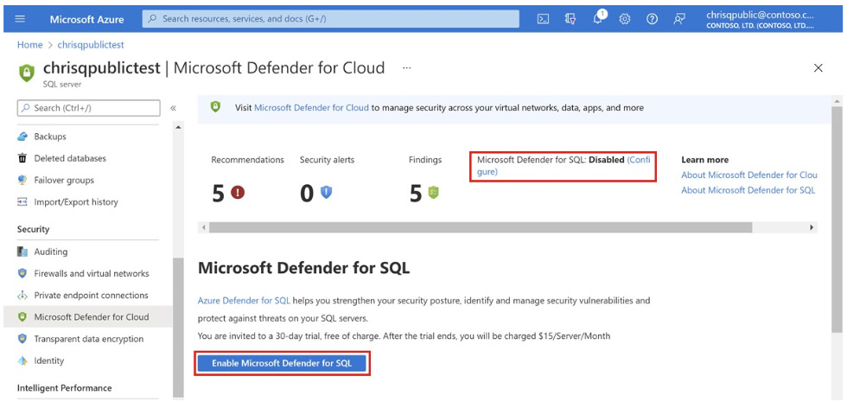Focus the sidebar Search (Ctrl+/) field
This screenshot has width=847, height=408.
click(89, 108)
